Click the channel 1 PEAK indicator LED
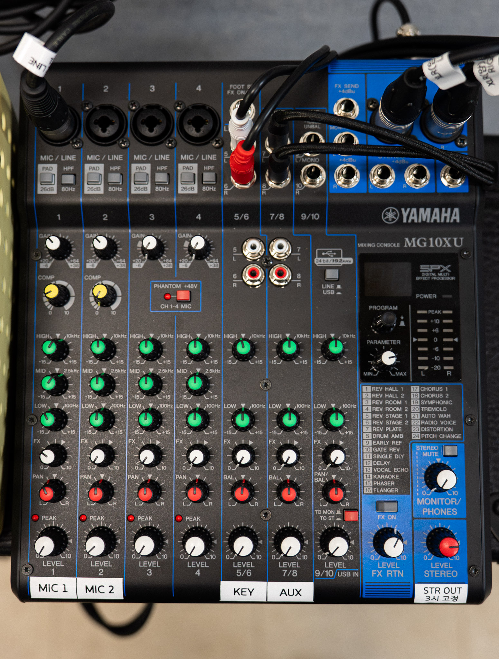The width and height of the screenshot is (499, 659). (x=35, y=518)
